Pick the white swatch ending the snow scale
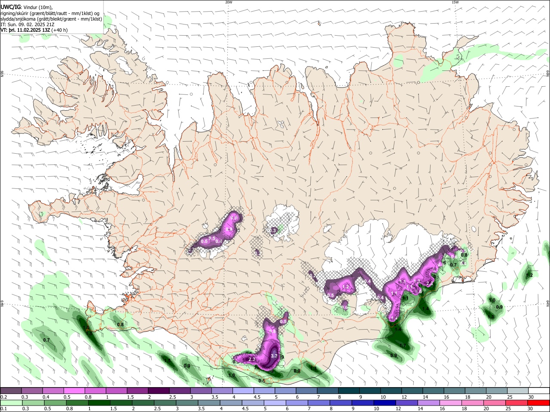 (x=539, y=391)
